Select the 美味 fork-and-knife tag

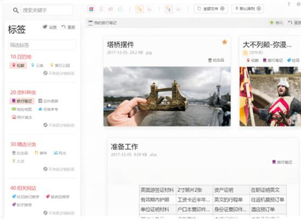[40, 153]
